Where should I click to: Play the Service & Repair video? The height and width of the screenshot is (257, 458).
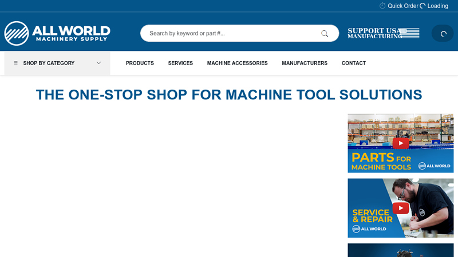401,208
